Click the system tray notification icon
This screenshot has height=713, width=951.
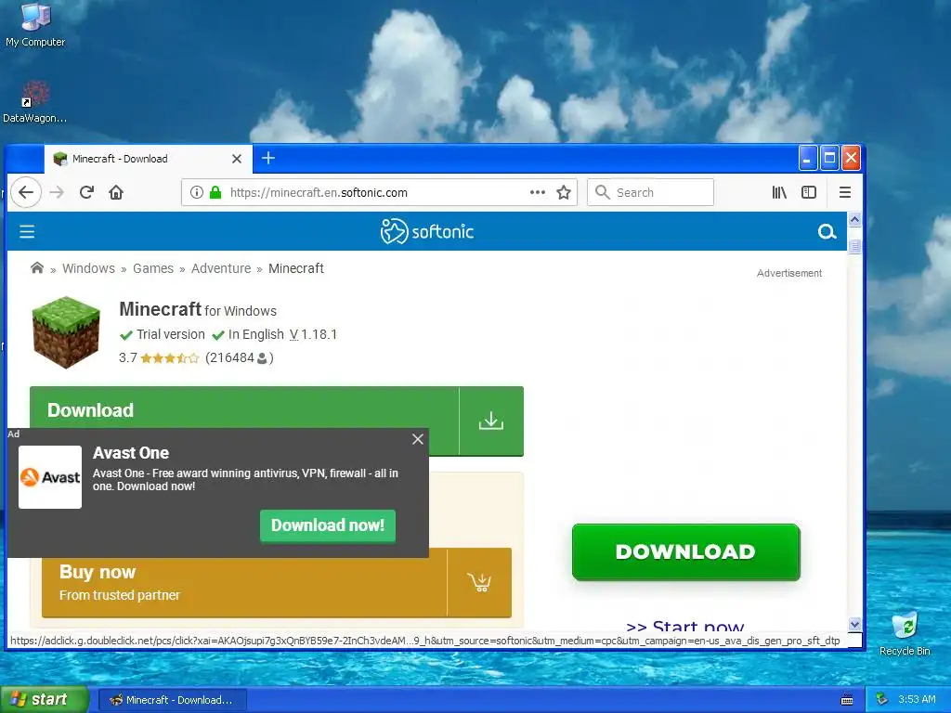click(882, 699)
